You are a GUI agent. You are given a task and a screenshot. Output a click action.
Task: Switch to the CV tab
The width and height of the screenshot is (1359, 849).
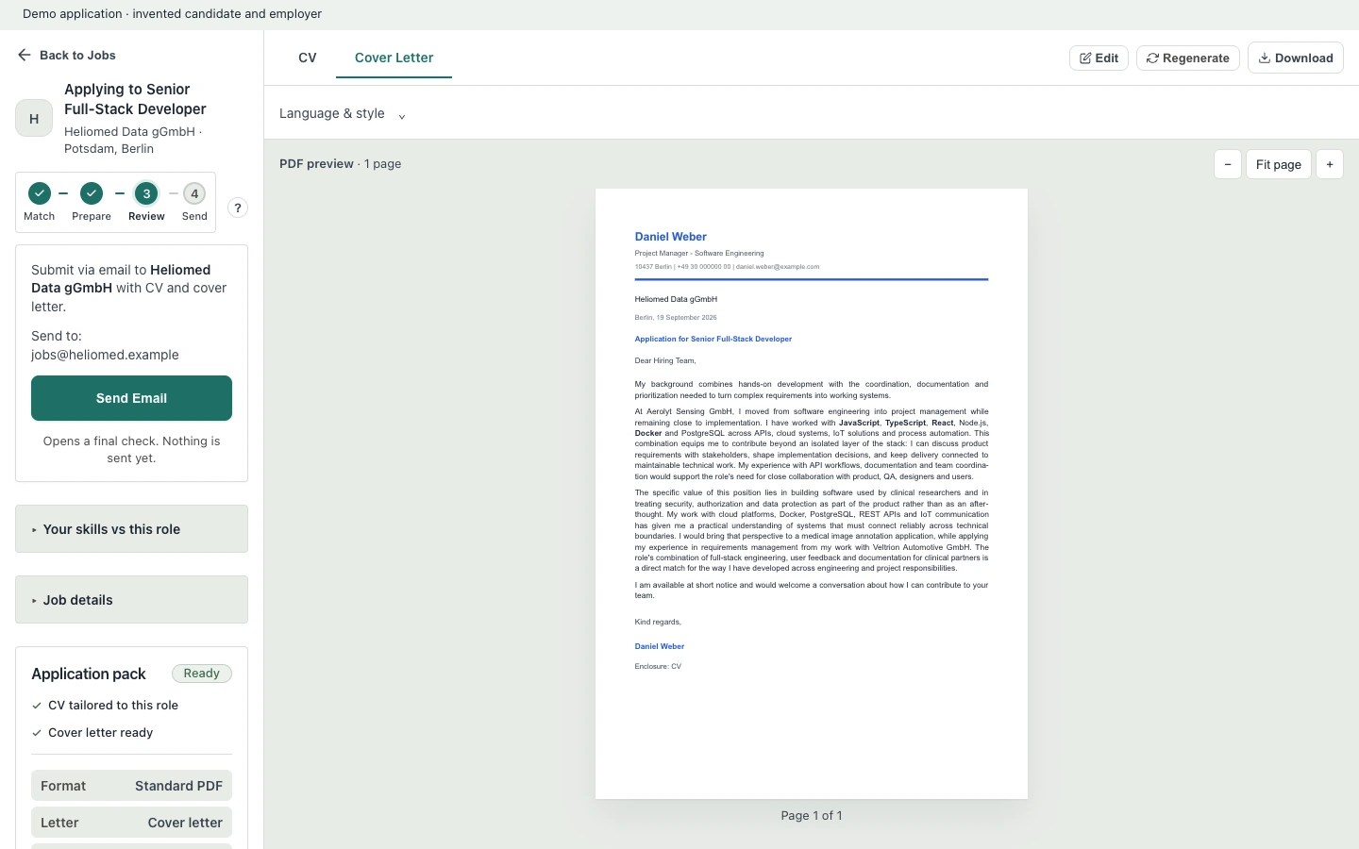tap(308, 58)
